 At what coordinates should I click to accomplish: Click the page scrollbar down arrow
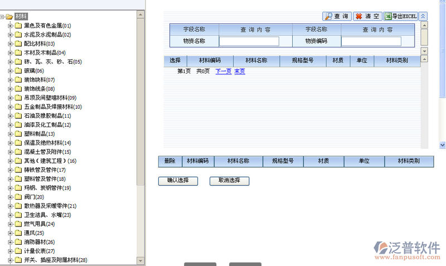pos(443,145)
